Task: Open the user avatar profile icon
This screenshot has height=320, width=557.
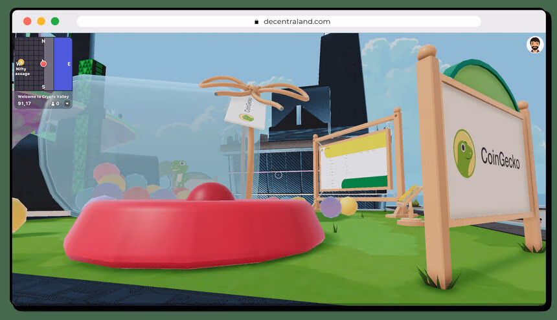Action: click(x=534, y=45)
